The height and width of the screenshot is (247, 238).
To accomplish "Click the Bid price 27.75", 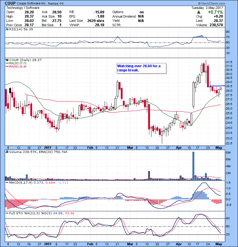I will pos(57,21).
